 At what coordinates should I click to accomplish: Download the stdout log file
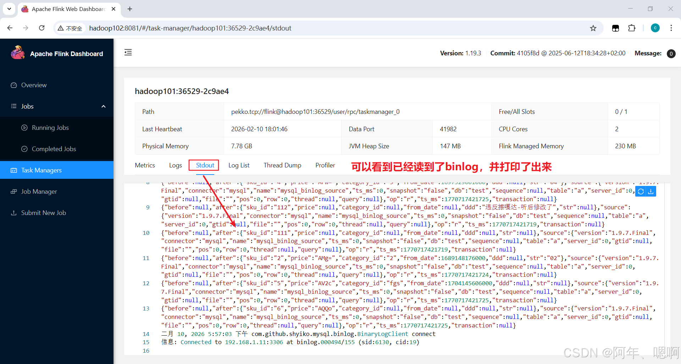click(x=651, y=192)
